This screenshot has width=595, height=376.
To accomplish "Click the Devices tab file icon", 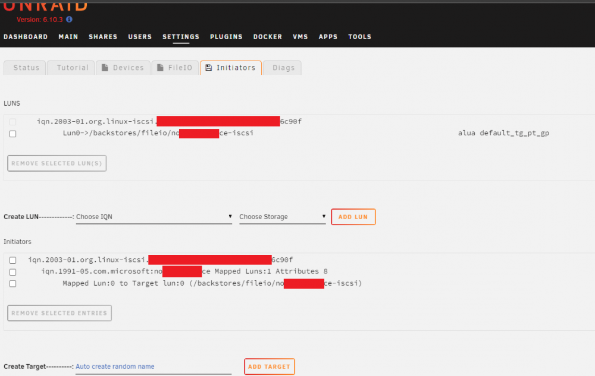I will tap(105, 68).
